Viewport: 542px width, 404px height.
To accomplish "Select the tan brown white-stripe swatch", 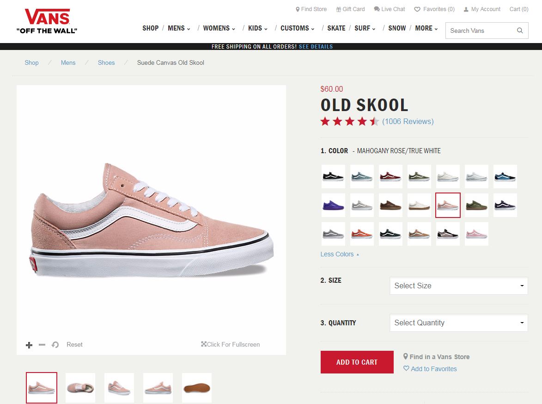I will pos(419,234).
